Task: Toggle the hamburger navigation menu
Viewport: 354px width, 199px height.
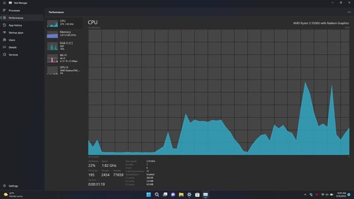Action: (x=4, y=3)
